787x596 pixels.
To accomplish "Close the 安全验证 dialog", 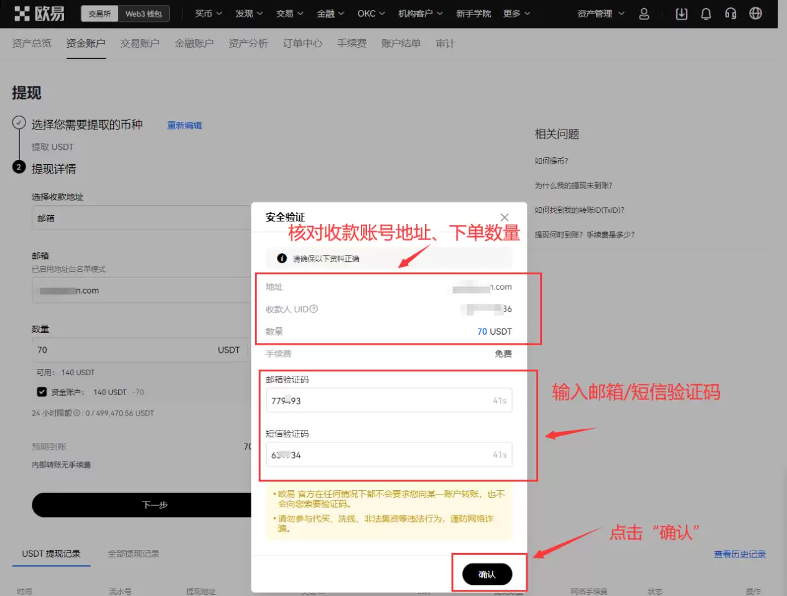I will tap(505, 217).
